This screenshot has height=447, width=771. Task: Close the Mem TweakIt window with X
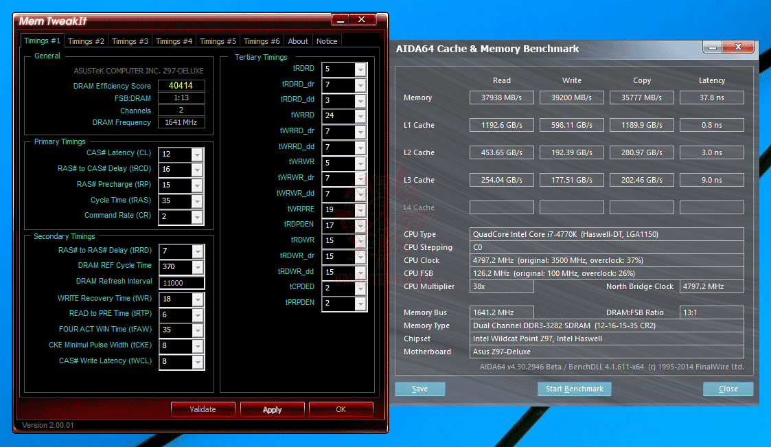pos(362,19)
